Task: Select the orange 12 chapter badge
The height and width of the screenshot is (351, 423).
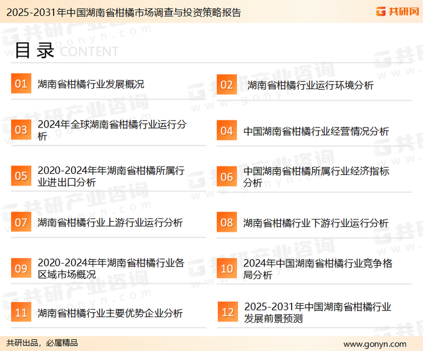Action: point(228,312)
